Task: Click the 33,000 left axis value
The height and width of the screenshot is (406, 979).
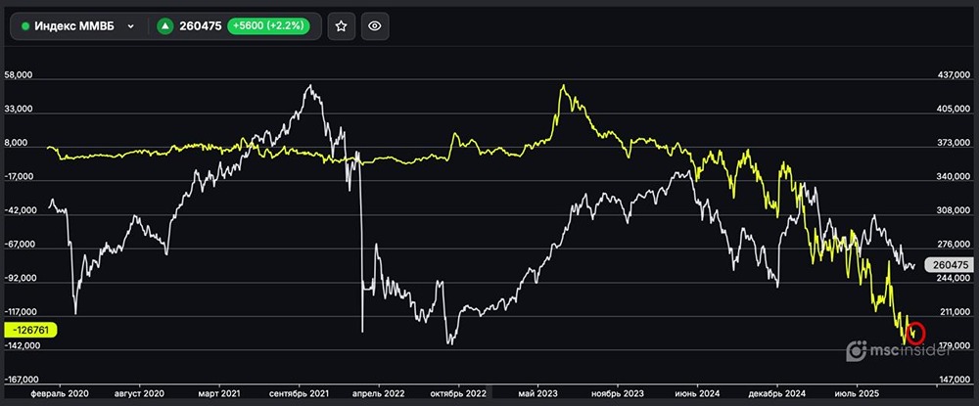Action: pyautogui.click(x=18, y=110)
